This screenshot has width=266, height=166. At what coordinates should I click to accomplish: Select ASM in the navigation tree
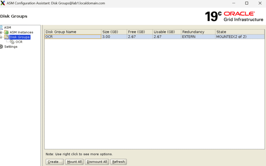8,27
